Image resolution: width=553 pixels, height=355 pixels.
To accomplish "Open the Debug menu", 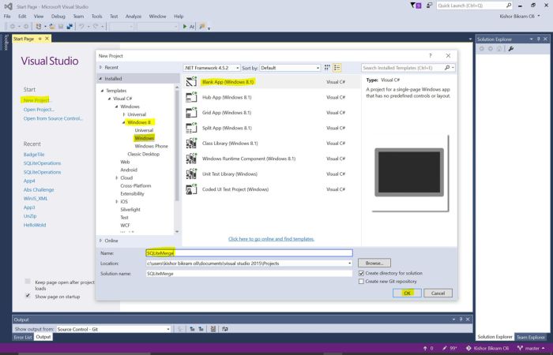I will (x=58, y=17).
